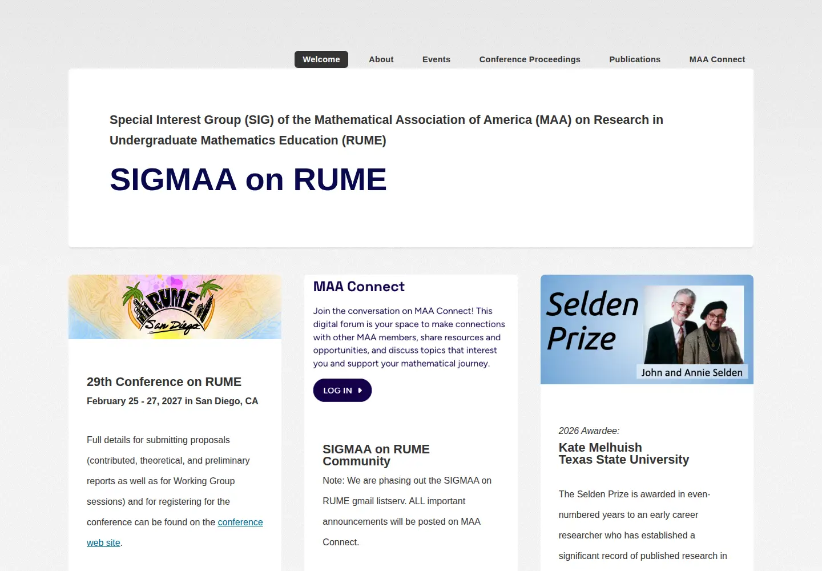Open the Welcome navigation tab
Screen dimensions: 822x571
tap(321, 59)
